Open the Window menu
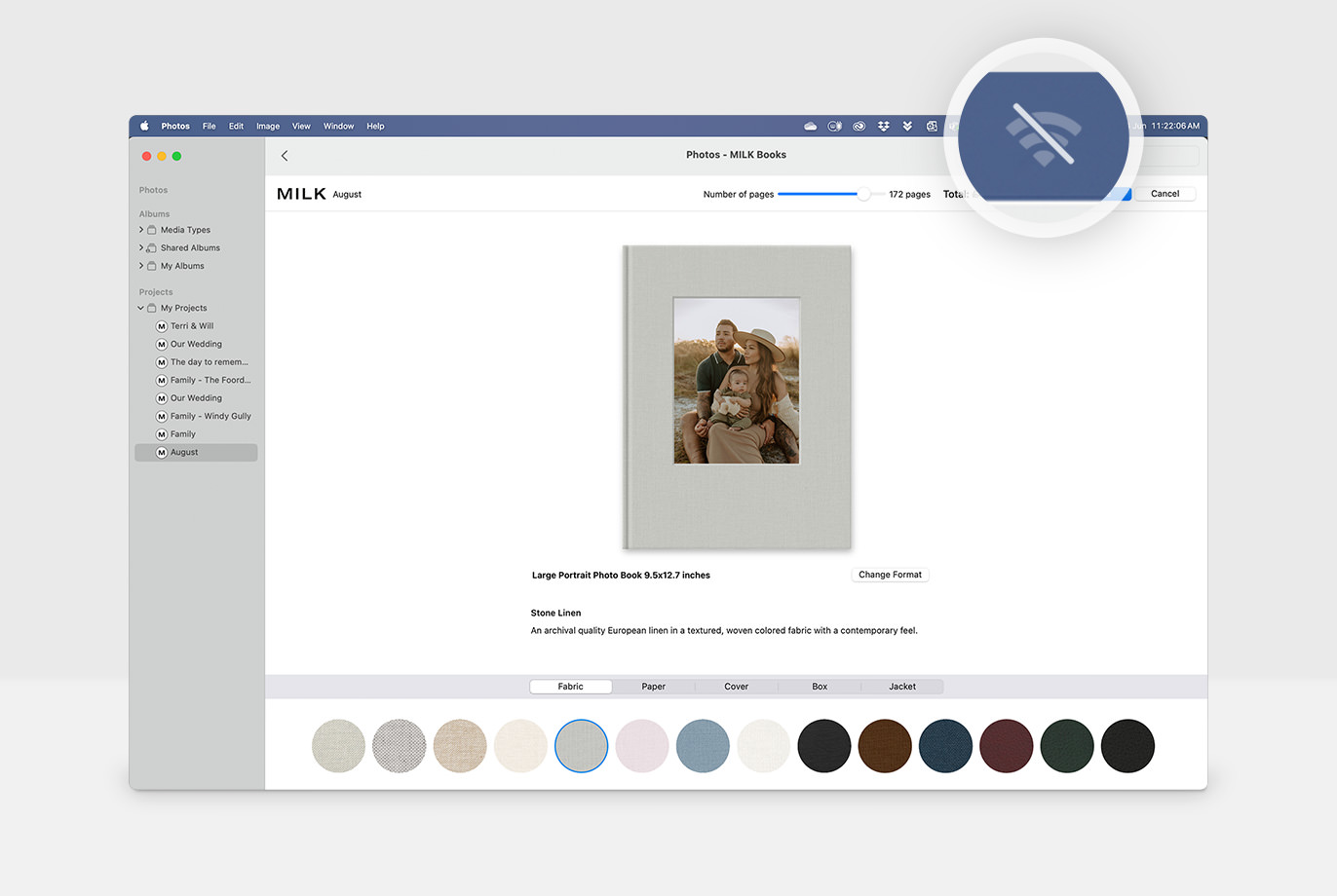 (339, 126)
